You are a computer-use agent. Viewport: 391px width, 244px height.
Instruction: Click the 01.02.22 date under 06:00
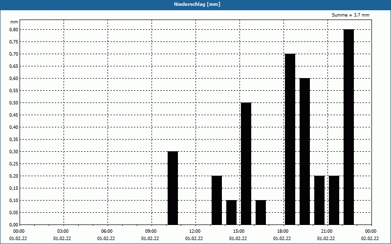(x=106, y=239)
